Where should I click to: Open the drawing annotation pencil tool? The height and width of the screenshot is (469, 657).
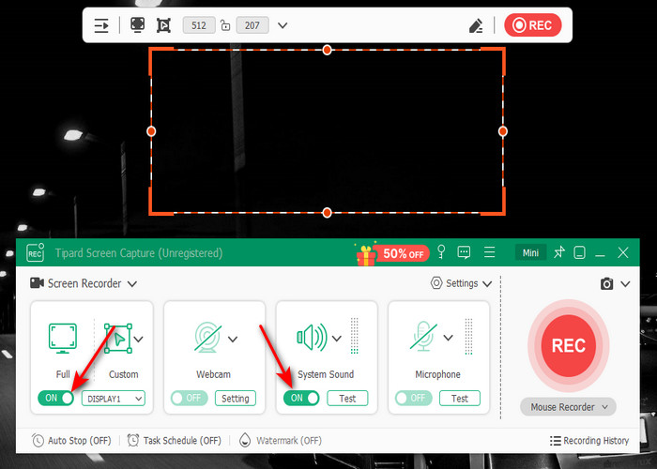pyautogui.click(x=476, y=25)
